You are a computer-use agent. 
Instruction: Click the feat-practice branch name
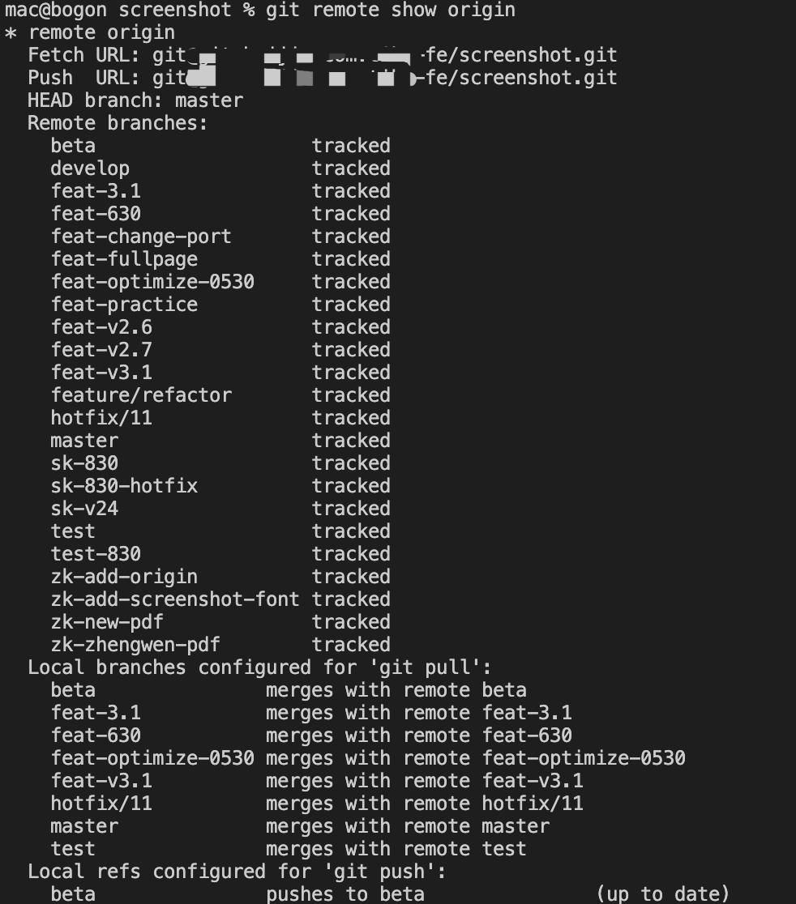[124, 305]
